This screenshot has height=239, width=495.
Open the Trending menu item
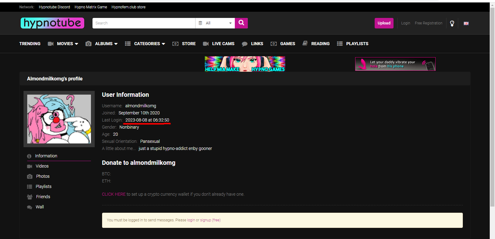[30, 44]
